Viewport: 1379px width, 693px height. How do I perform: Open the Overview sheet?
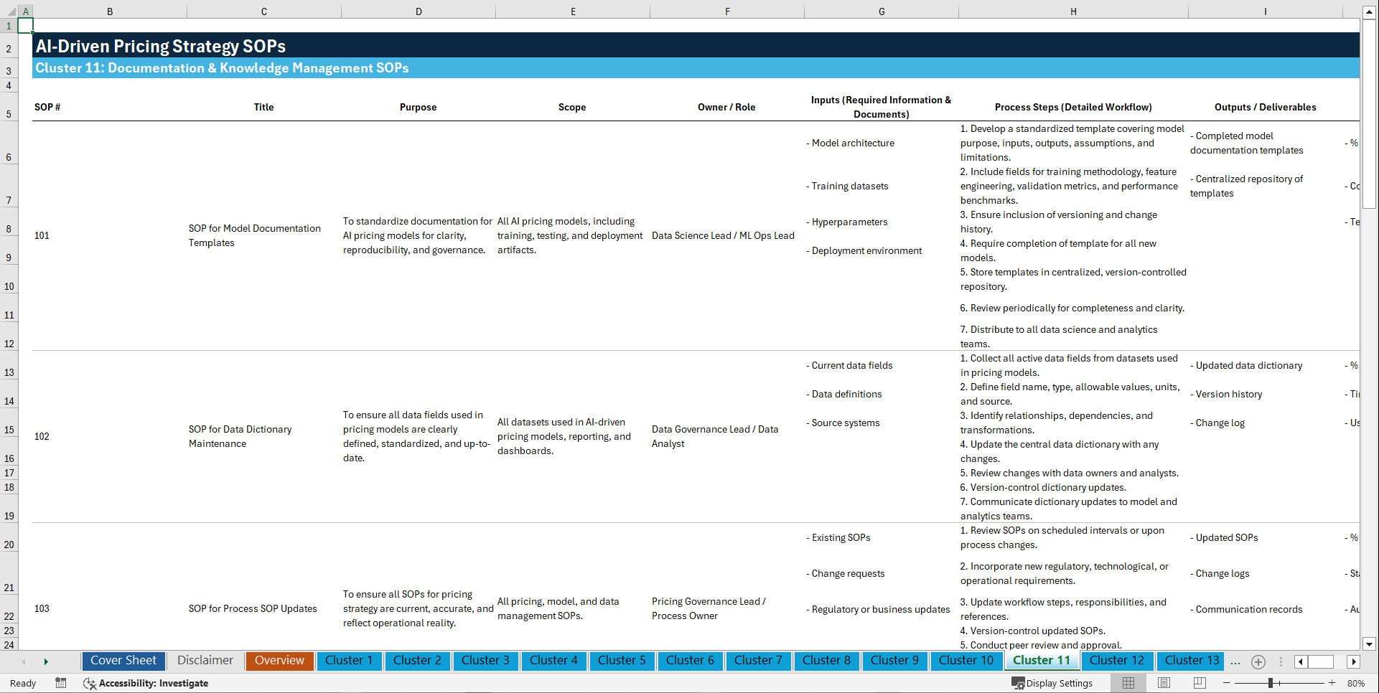(279, 661)
